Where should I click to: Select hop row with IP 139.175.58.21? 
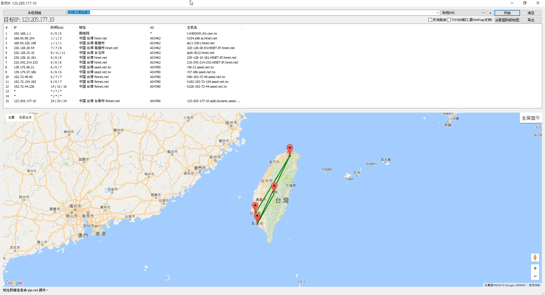[x=123, y=67]
